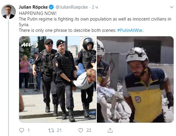Open the share tweet icon
This screenshot has width=176, height=136.
click(110, 130)
